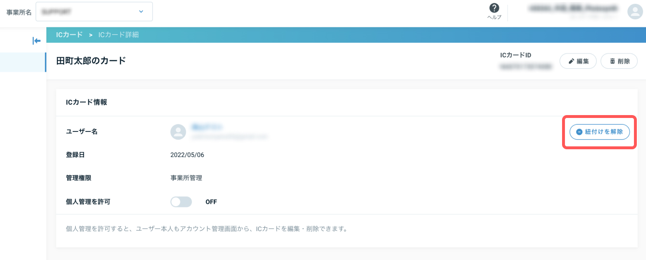Screen dimensions: 646x260
Task: Click 紐付けを解除 button
Action: tap(600, 131)
